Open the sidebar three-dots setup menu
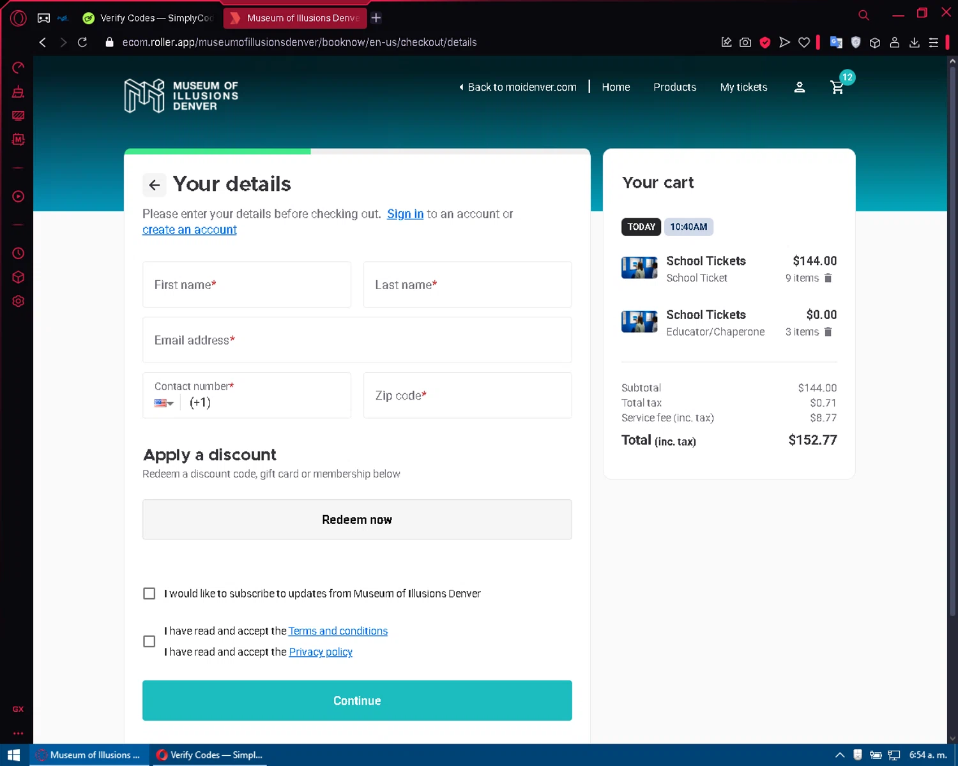Image resolution: width=958 pixels, height=766 pixels. point(18,733)
